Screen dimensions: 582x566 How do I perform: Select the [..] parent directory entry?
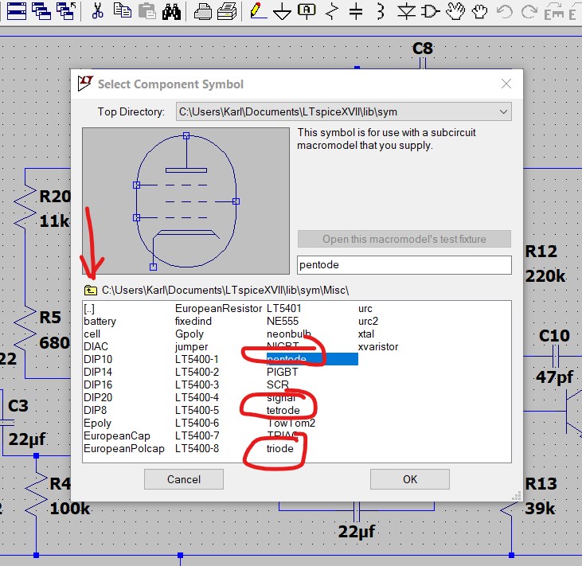click(89, 308)
